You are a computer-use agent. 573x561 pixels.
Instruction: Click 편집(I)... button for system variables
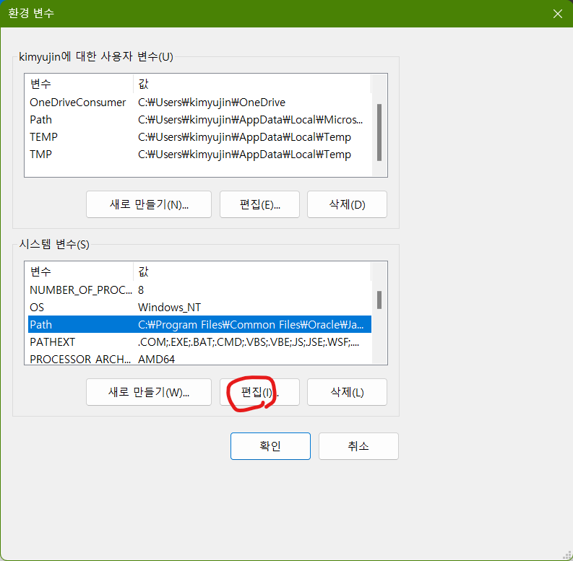[259, 392]
